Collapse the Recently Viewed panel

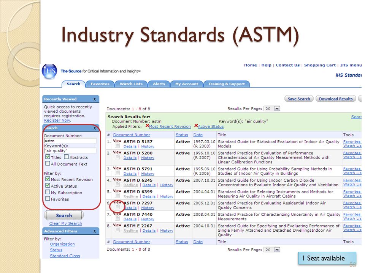click(95, 99)
